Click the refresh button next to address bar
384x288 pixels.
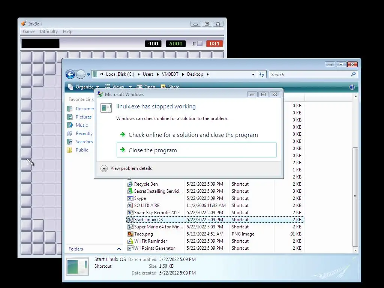click(262, 75)
